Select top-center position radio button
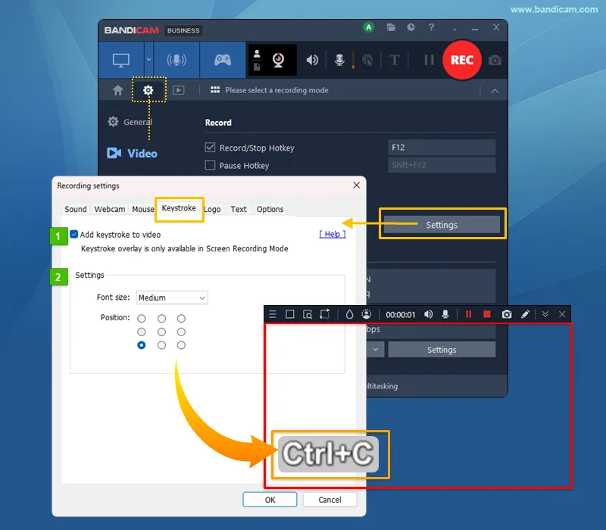Viewport: 606px width, 530px height. point(161,318)
